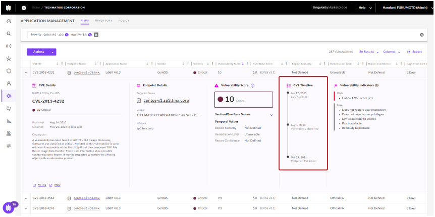Sort by the Endpoint Name column arrows

(x=96, y=64)
